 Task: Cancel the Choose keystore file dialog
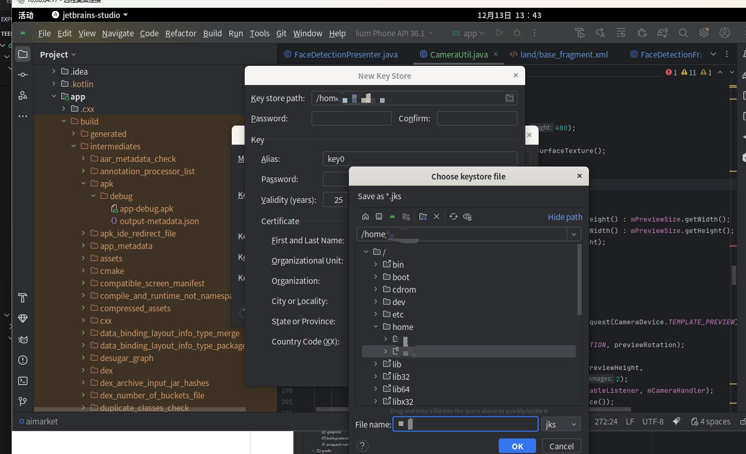pyautogui.click(x=561, y=446)
